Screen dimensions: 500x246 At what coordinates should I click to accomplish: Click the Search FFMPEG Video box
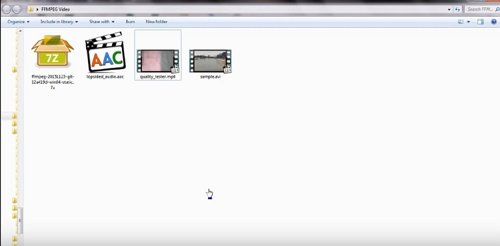coord(482,9)
